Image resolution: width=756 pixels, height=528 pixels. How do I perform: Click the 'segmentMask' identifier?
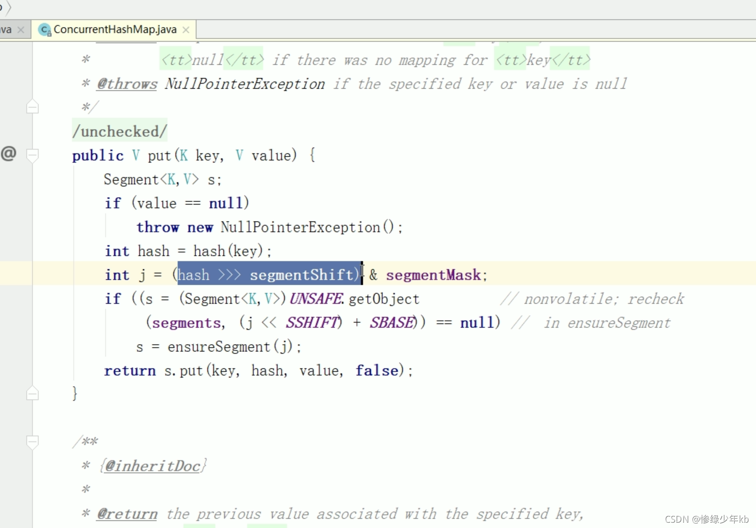pos(433,275)
